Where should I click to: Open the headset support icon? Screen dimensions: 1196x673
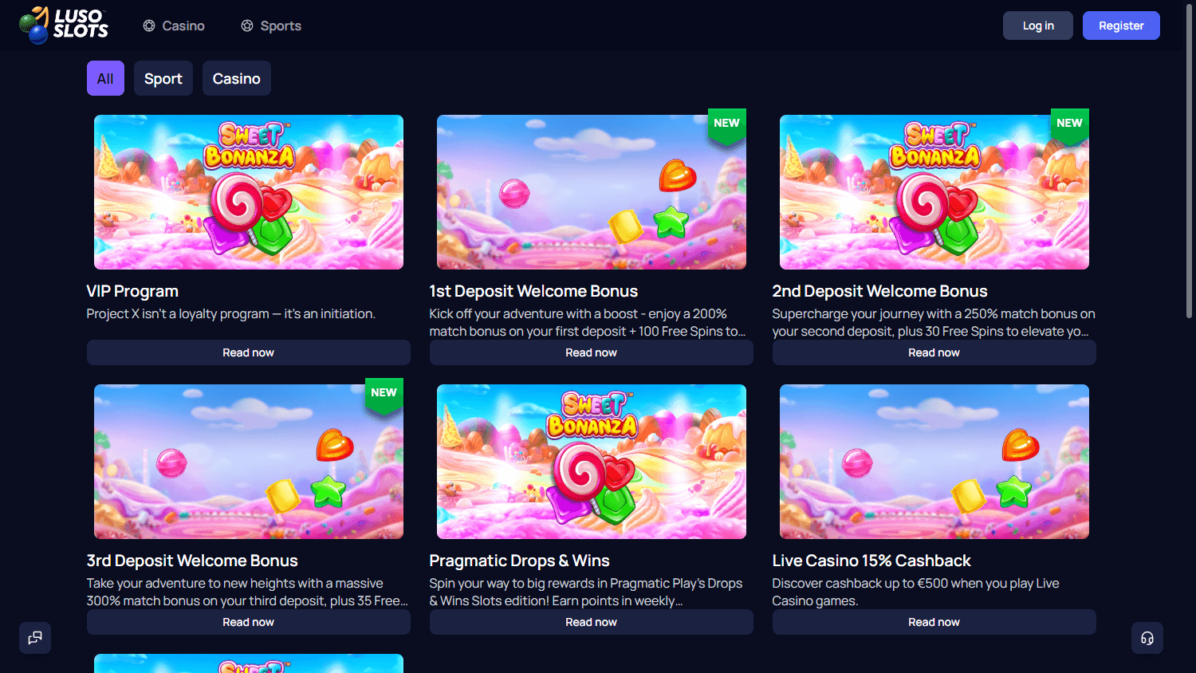[1147, 638]
